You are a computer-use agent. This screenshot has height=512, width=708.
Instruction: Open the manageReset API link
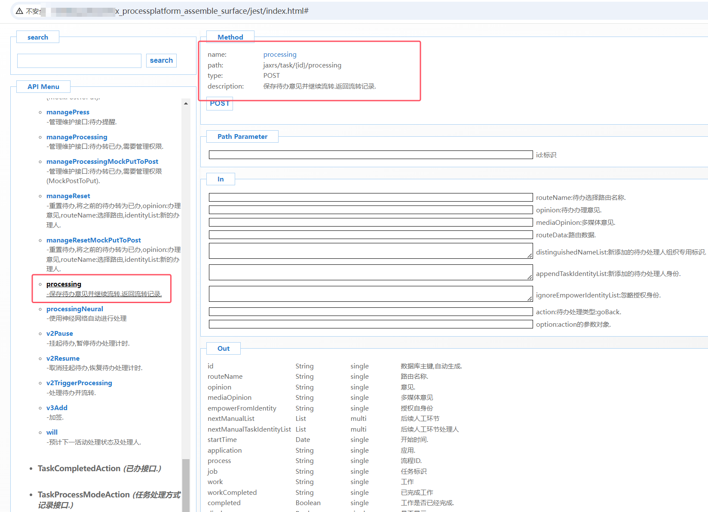(x=68, y=196)
